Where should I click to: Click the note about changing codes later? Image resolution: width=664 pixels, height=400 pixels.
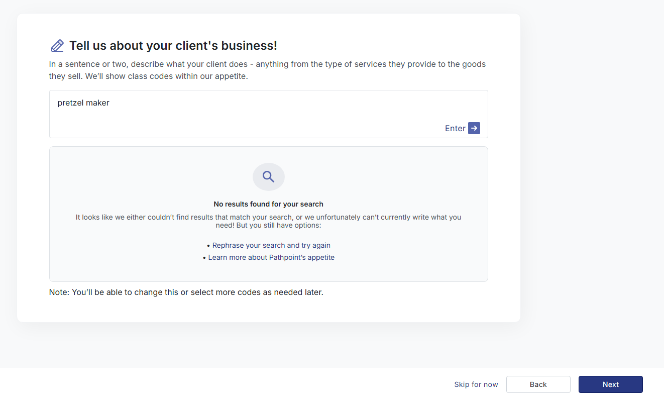(x=186, y=292)
